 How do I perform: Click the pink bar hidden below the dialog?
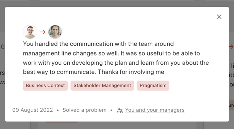[x=62, y=122]
